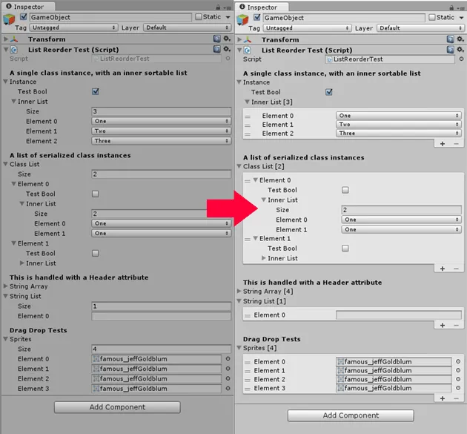Click object picker circle for left Sprites Element 0
This screenshot has height=434, width=467.
pyautogui.click(x=228, y=359)
